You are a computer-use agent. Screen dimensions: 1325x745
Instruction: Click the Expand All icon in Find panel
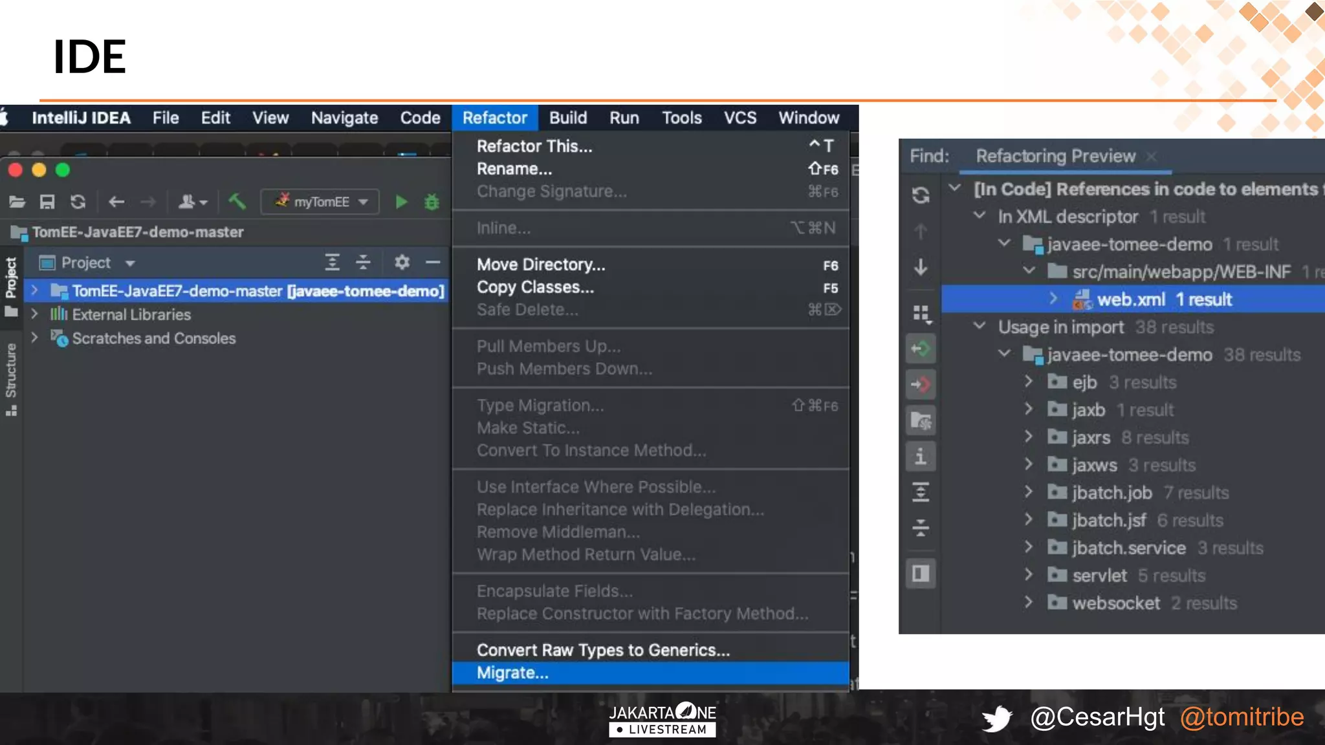(921, 492)
